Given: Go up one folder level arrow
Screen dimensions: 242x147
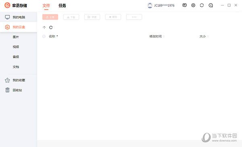Looking at the screenshot, I should tap(44, 28).
